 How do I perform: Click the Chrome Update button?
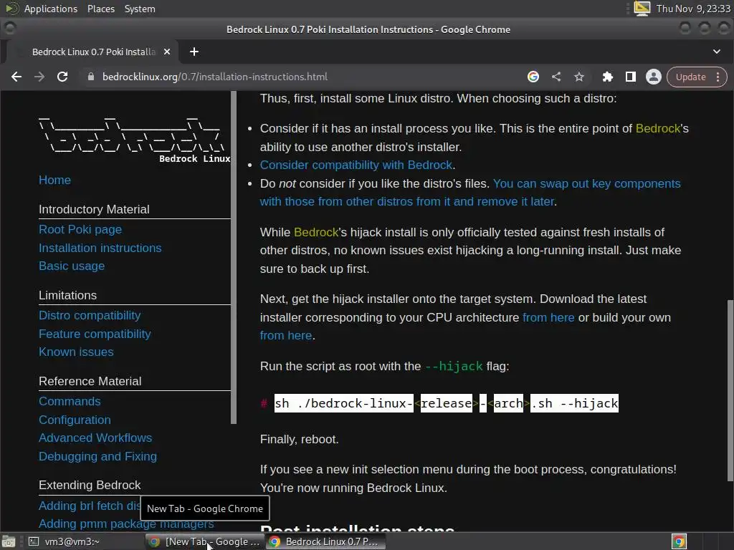coord(690,77)
